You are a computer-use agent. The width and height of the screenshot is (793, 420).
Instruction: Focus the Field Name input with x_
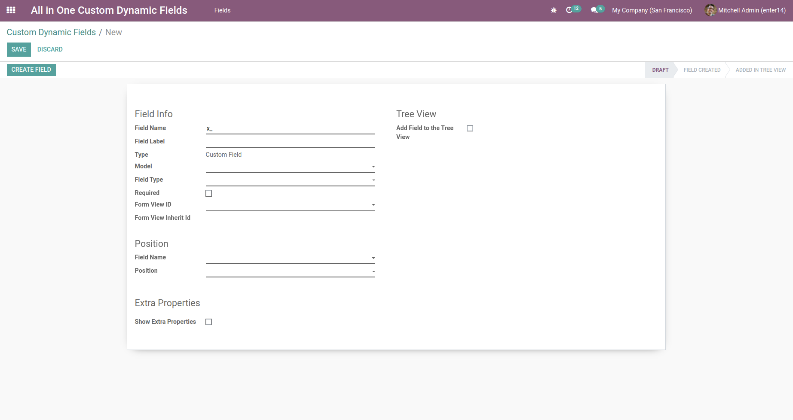[x=290, y=128]
